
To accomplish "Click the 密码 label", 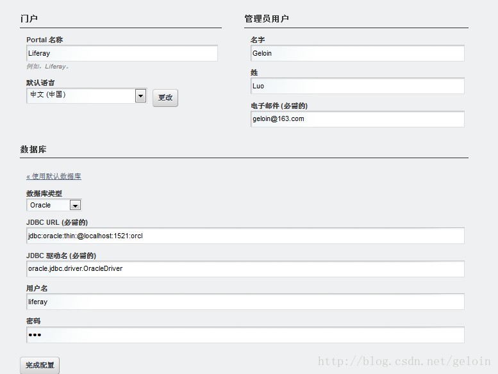I will pyautogui.click(x=33, y=321).
